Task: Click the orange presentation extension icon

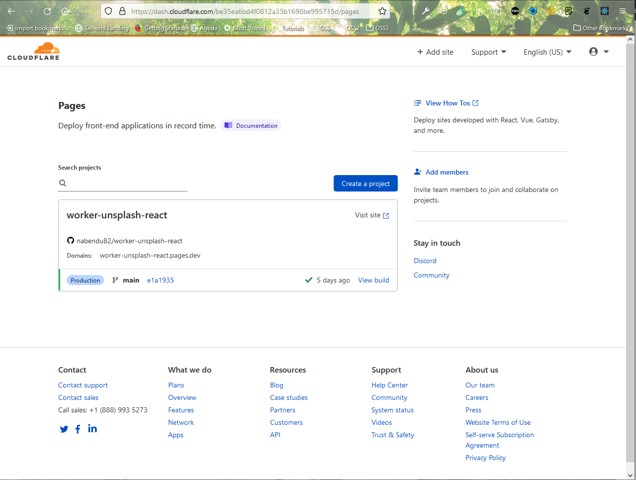Action: (551, 11)
